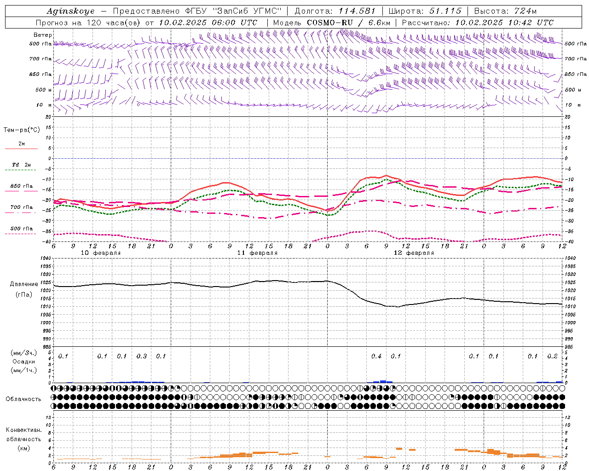Image resolution: width=589 pixels, height=471 pixels.
Task: Click the (гПа) unit under Давление
Action: pyautogui.click(x=23, y=295)
